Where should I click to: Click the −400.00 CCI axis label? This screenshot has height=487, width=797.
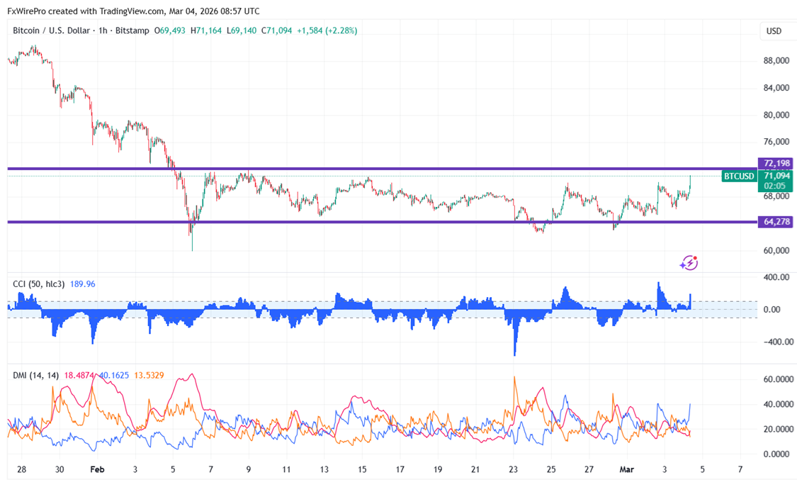coord(778,342)
